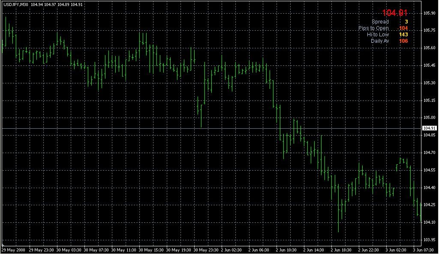Screen dimensions: 439x254
Task: Click the 103.95 price axis label
Action: [429, 240]
